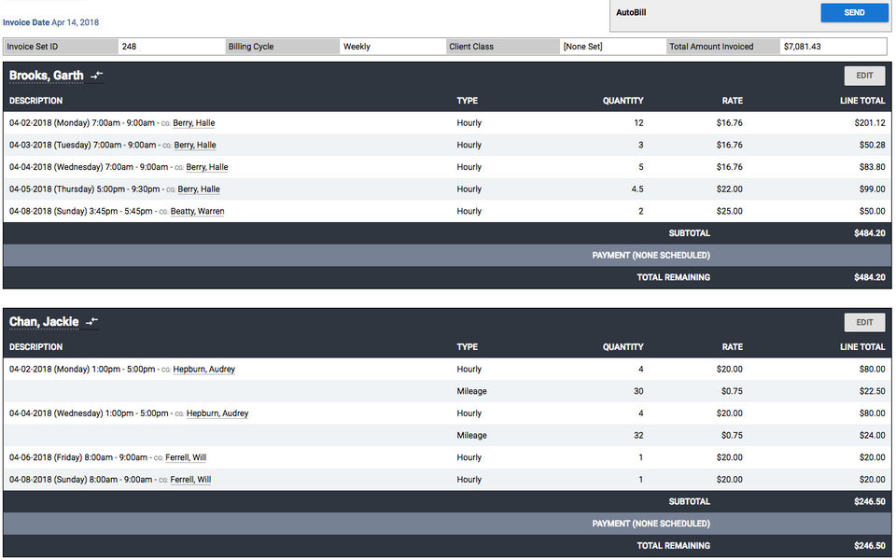Click 04-06-2018 (Friday) 8:00am - 9:00am description
The width and height of the screenshot is (896, 560).
(x=78, y=457)
